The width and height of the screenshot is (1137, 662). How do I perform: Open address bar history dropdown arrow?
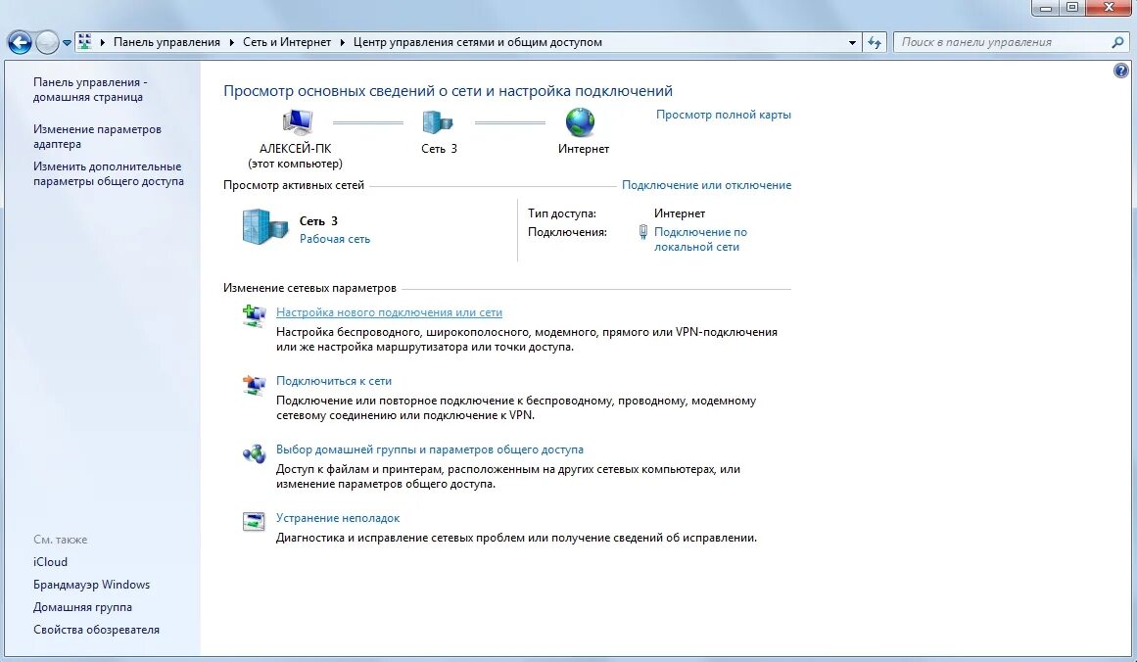pos(853,43)
